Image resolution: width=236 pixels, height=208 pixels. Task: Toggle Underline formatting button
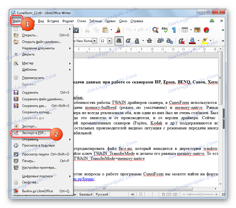(137, 41)
